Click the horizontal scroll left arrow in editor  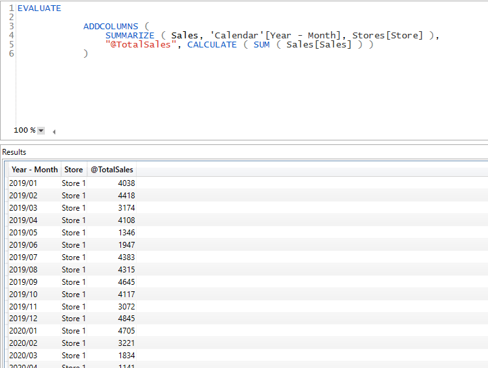53,131
